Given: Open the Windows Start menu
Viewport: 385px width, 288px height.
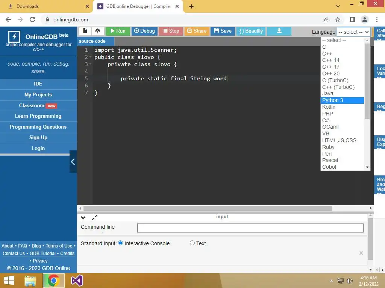Looking at the screenshot, I should [9, 280].
